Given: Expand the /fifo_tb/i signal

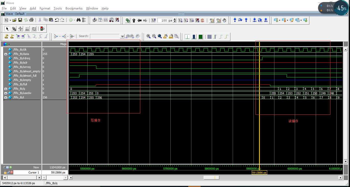Looking at the screenshot, I should point(6,97).
